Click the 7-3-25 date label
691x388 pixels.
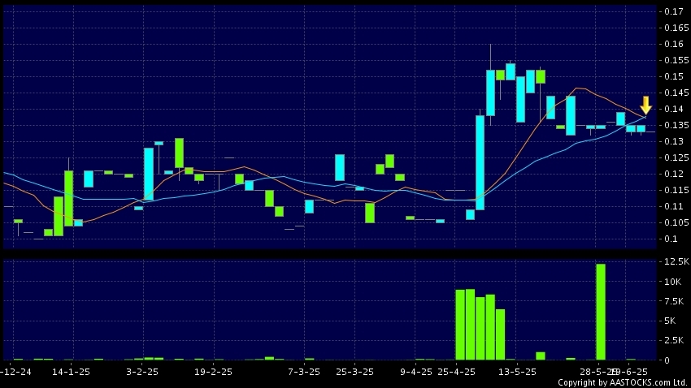pyautogui.click(x=304, y=372)
